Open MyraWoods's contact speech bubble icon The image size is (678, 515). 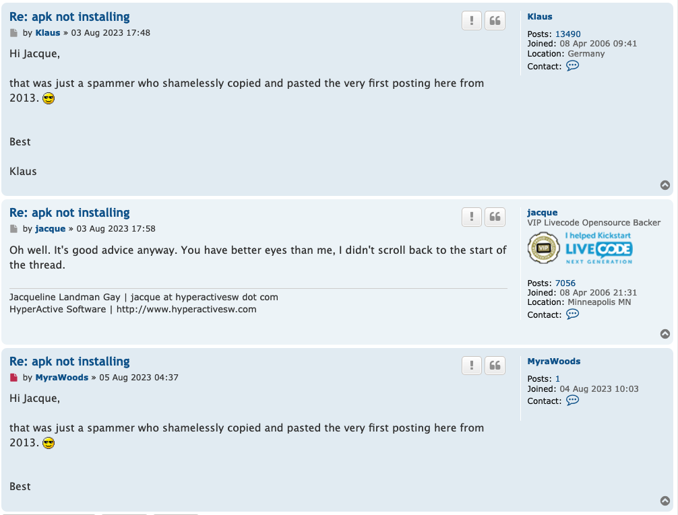(572, 401)
